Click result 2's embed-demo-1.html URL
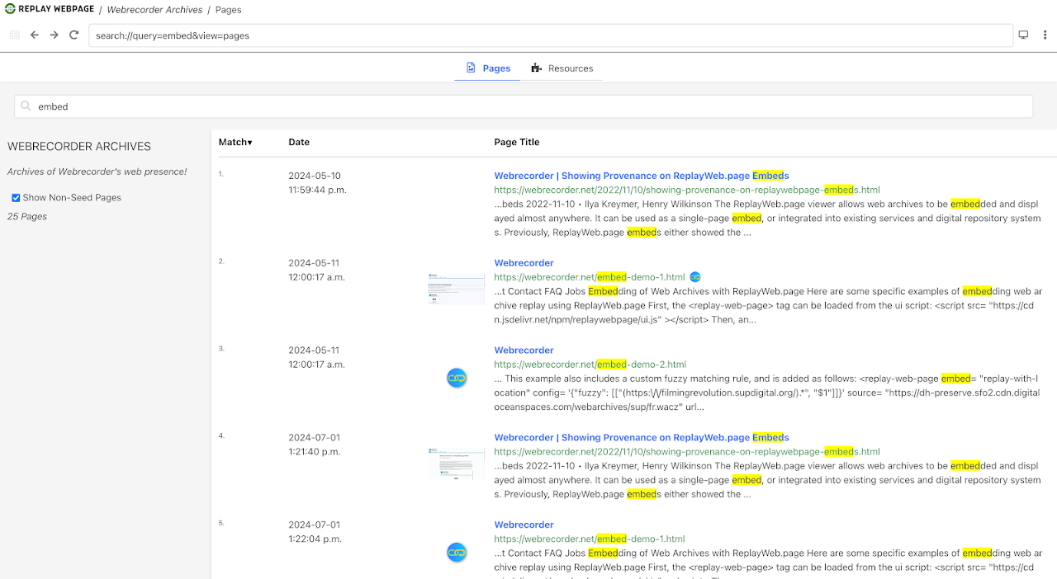Screen dimensions: 1057x579 (x=590, y=277)
